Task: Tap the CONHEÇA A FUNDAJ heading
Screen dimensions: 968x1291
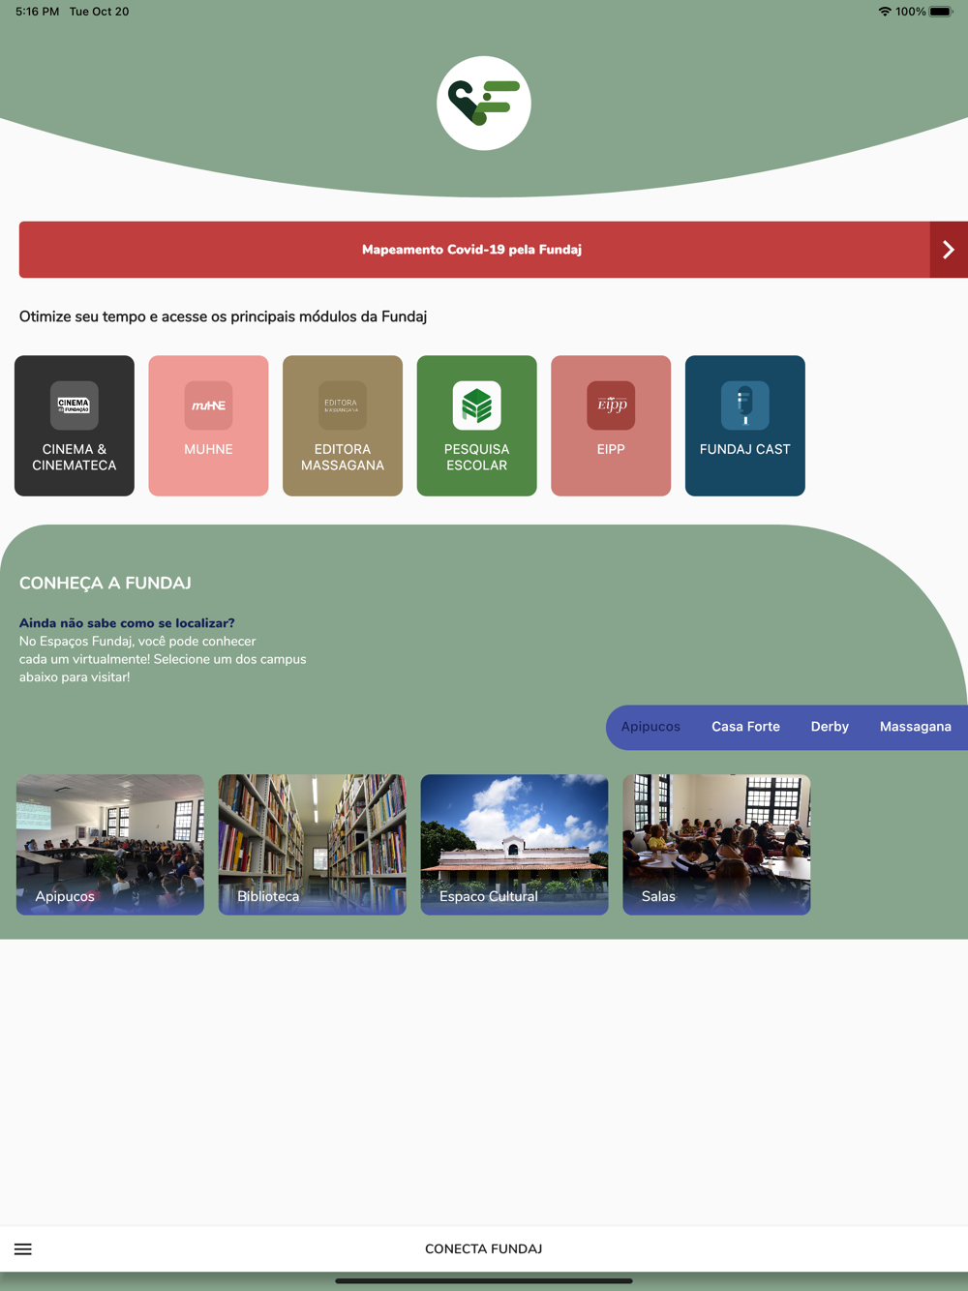Action: click(106, 584)
